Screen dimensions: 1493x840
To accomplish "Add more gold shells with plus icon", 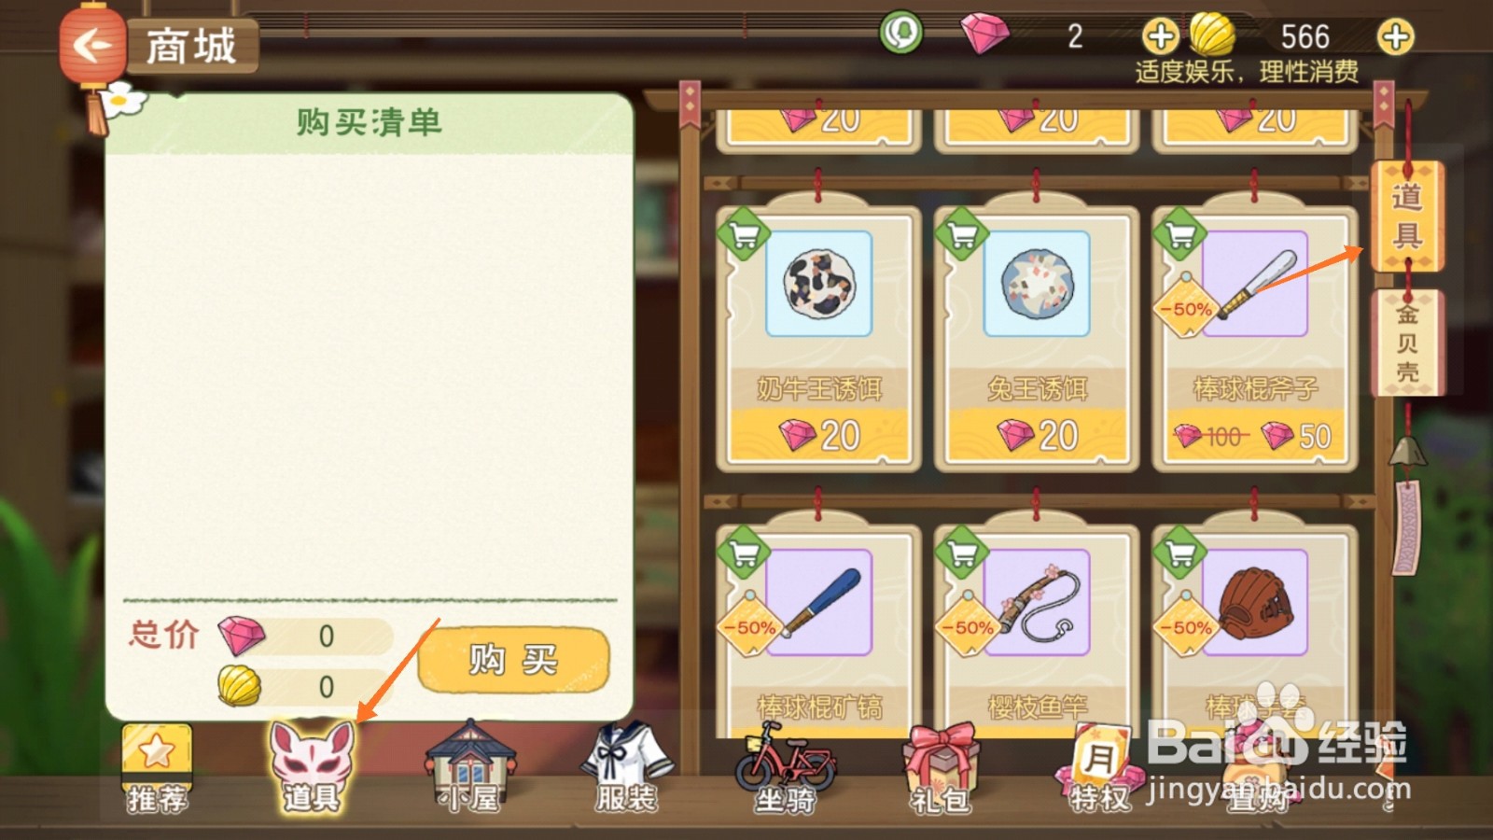I will pos(1395,37).
